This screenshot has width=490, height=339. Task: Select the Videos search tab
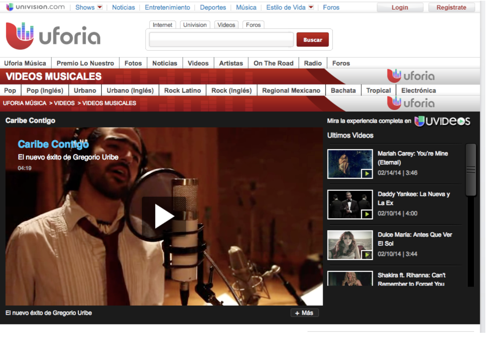[226, 25]
